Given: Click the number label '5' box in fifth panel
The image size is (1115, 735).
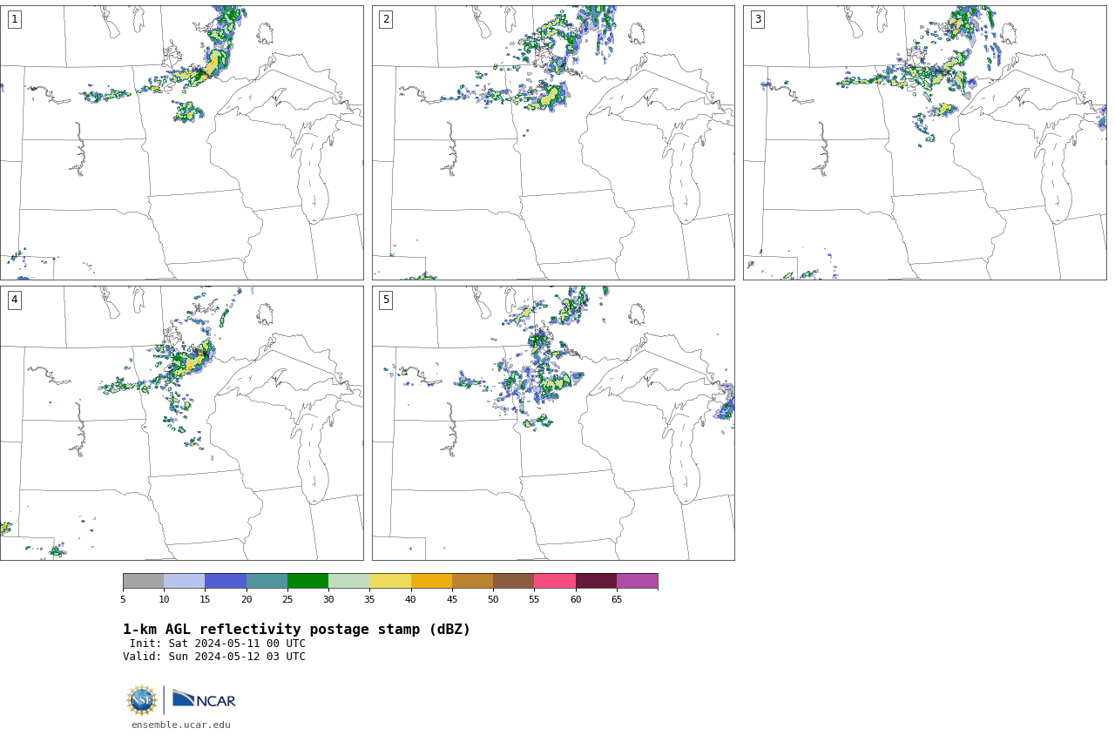Looking at the screenshot, I should point(386,300).
